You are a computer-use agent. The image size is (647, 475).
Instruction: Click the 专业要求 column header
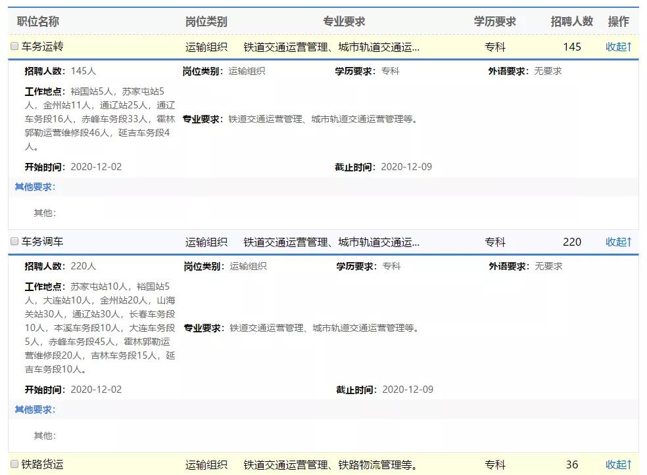pyautogui.click(x=344, y=20)
